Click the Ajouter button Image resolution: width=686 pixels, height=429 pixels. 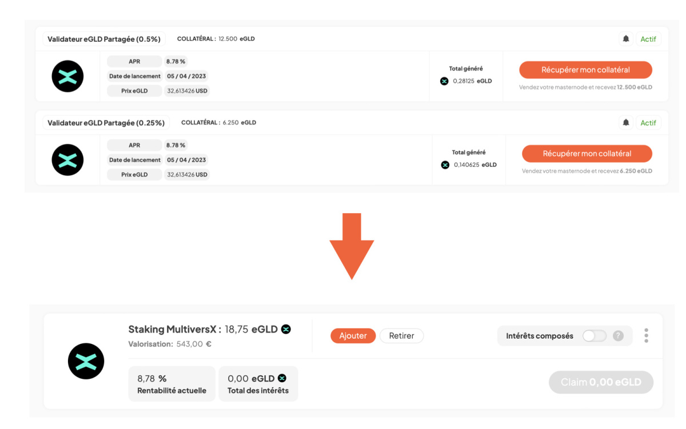point(353,336)
